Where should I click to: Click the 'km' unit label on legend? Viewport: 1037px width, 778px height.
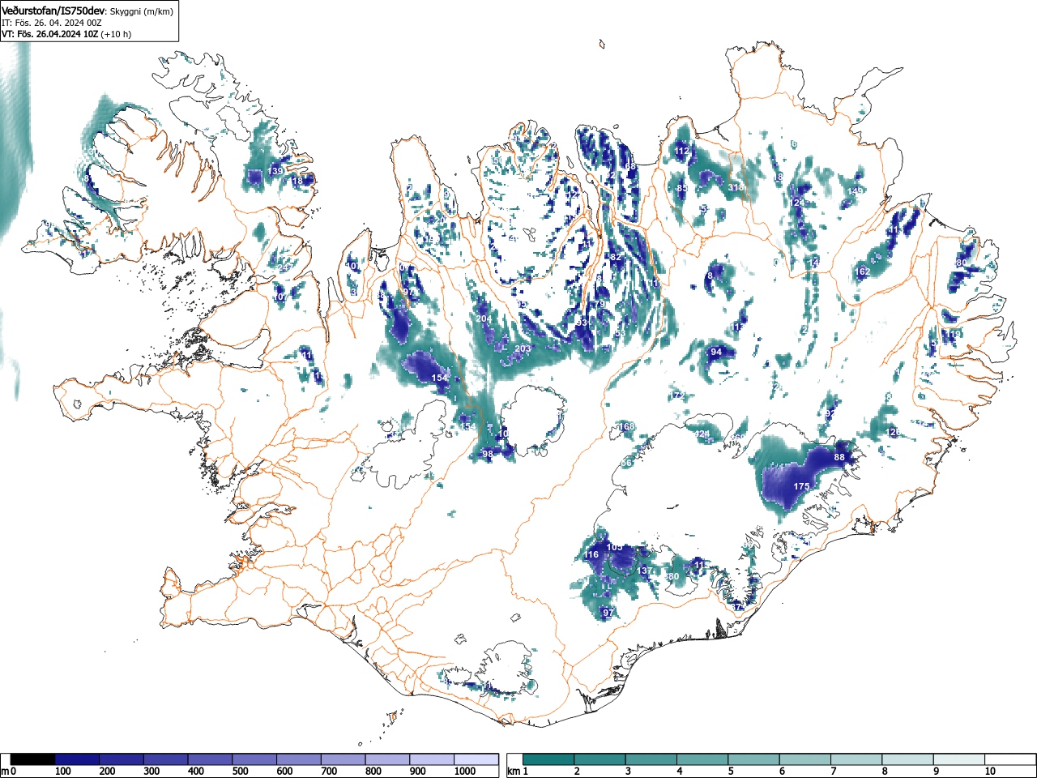[x=514, y=772]
